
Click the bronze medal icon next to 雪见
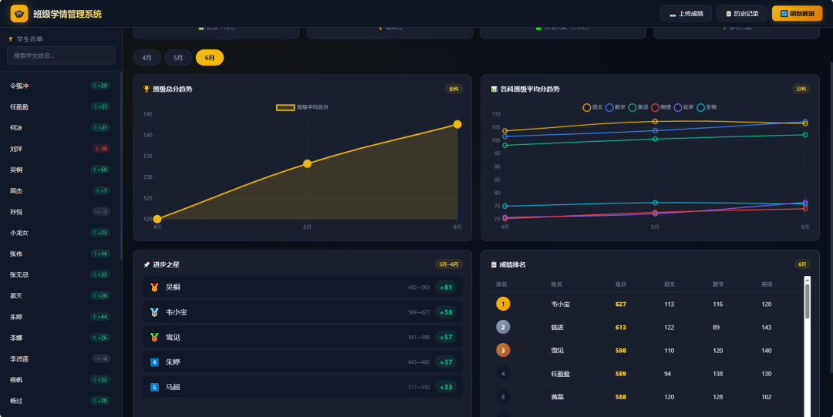click(154, 338)
